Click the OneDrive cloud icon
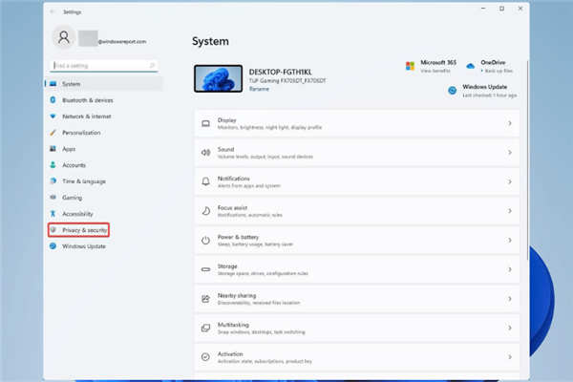 [x=470, y=66]
